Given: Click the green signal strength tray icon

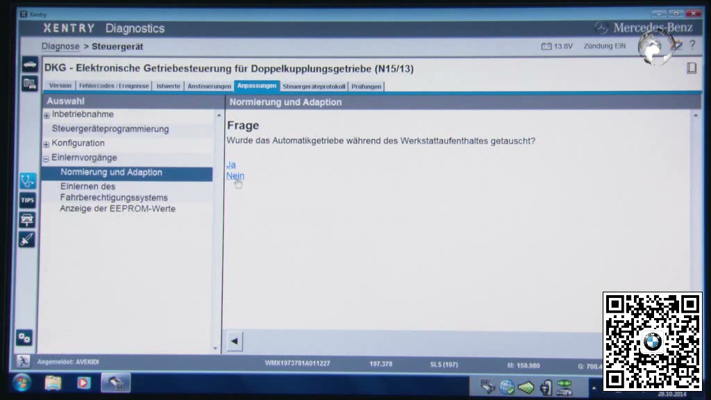Looking at the screenshot, I should click(526, 387).
